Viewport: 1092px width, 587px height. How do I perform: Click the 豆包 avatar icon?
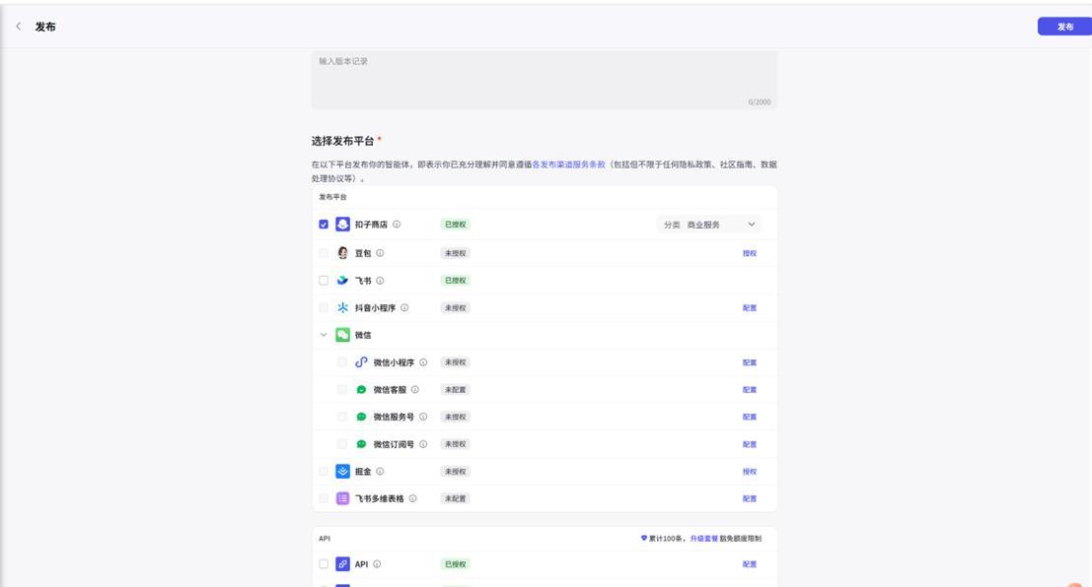[x=342, y=253]
